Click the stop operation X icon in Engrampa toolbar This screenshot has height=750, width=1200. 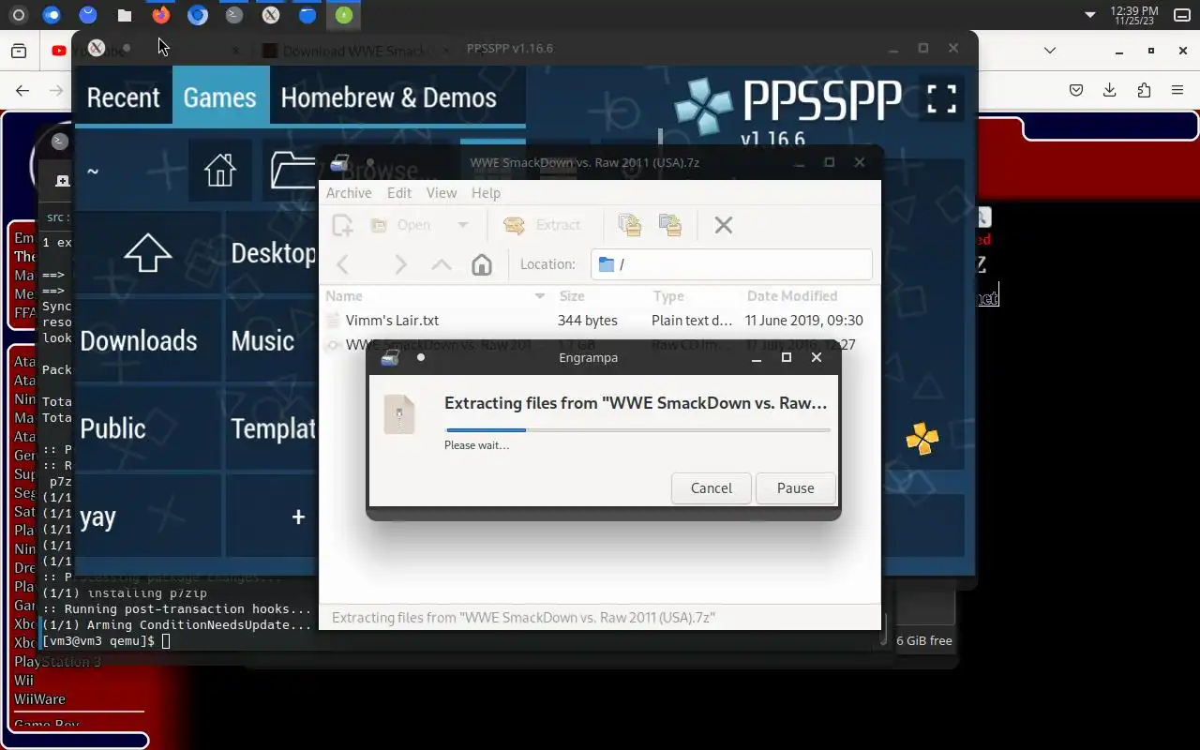(x=723, y=225)
